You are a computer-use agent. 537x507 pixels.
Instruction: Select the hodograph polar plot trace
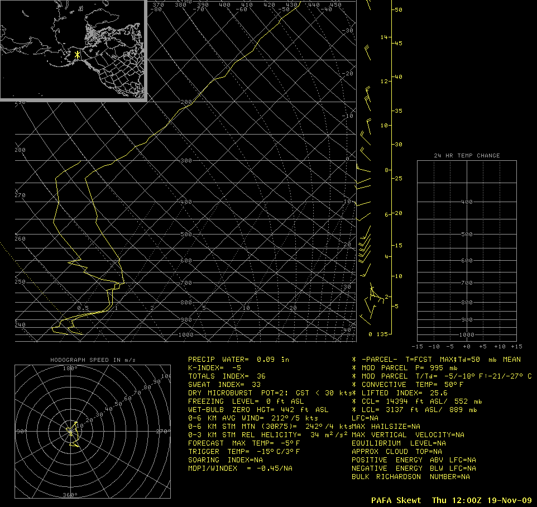click(x=74, y=434)
